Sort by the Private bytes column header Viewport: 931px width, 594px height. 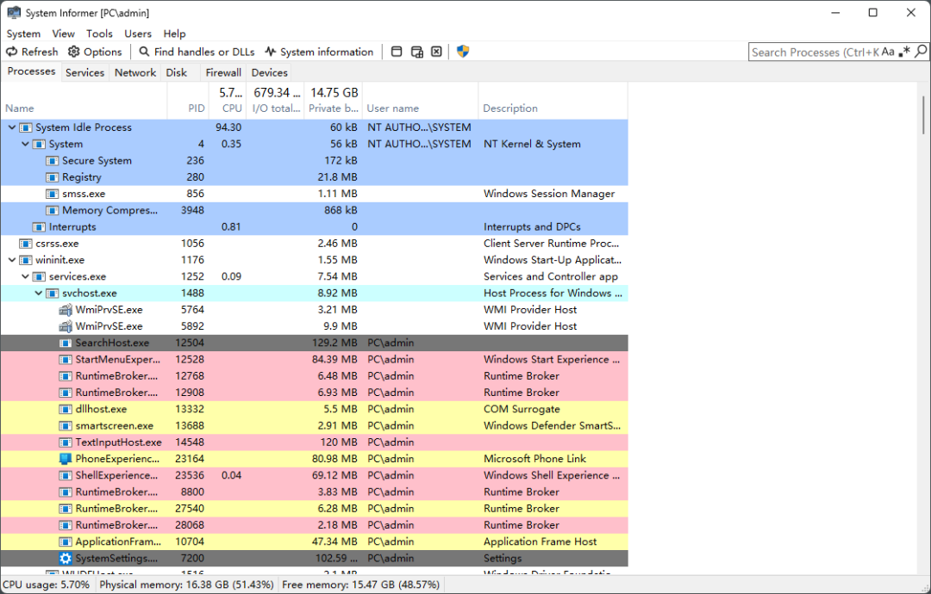click(x=333, y=101)
